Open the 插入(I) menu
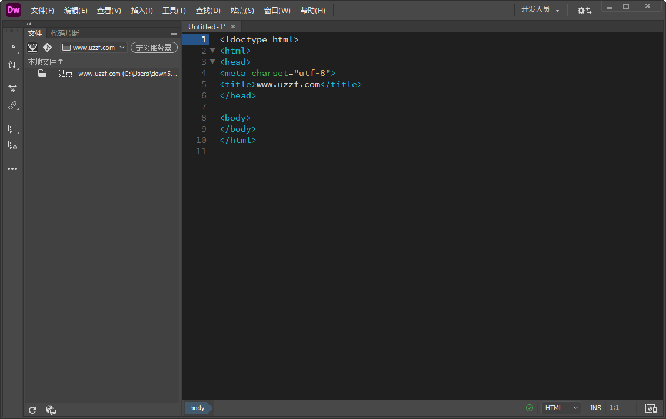Viewport: 666px width, 419px height. [142, 10]
